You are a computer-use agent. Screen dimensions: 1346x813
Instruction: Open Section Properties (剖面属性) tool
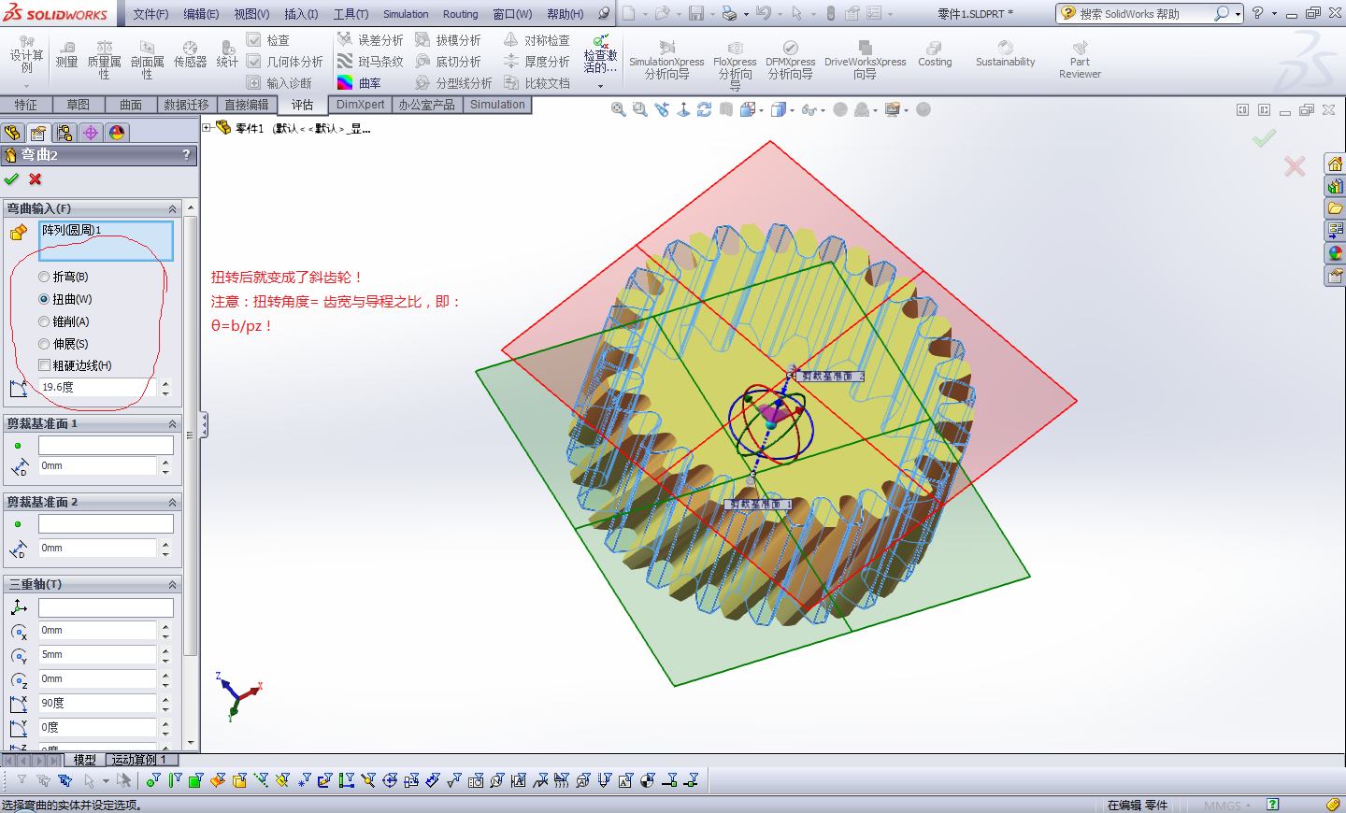147,60
